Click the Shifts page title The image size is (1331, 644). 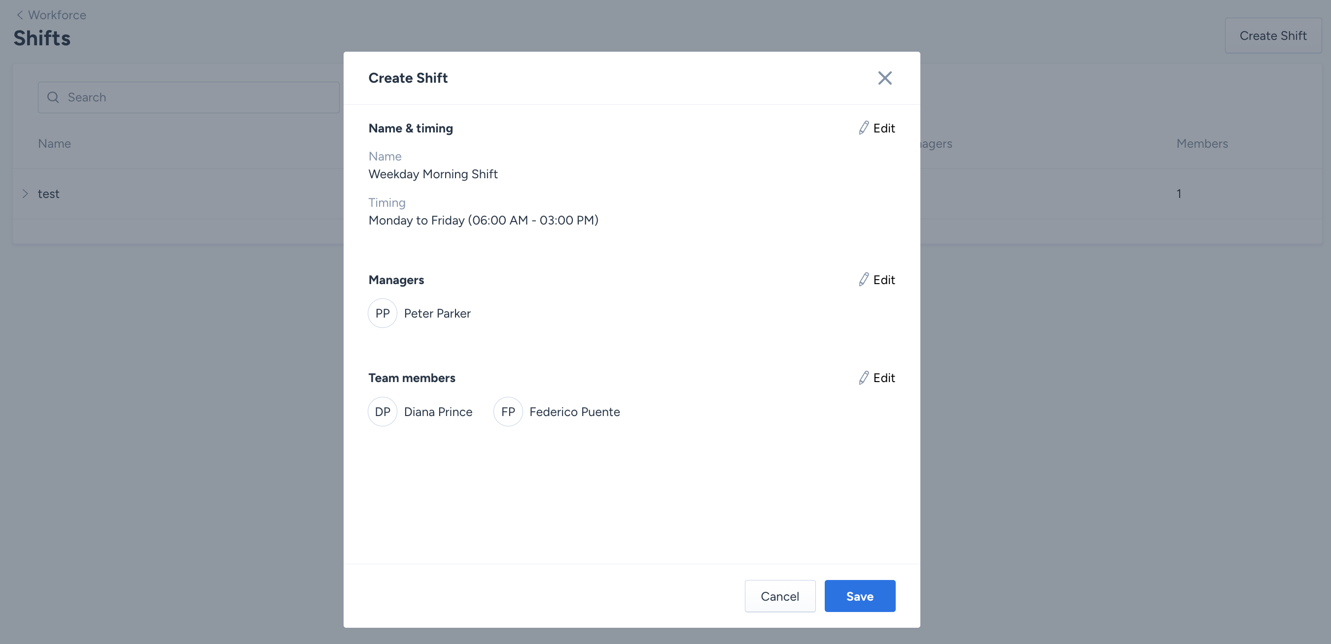[x=42, y=38]
